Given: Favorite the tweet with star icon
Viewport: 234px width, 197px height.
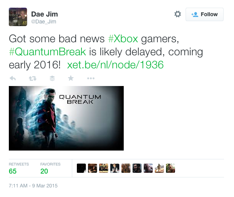Looking at the screenshot, I should pos(71,78).
